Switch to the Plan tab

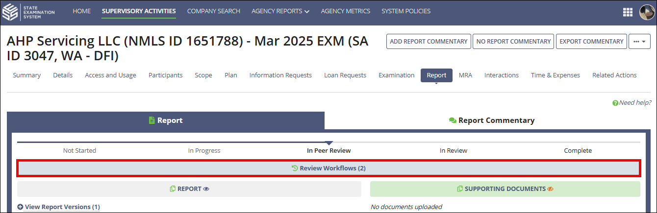(x=231, y=75)
